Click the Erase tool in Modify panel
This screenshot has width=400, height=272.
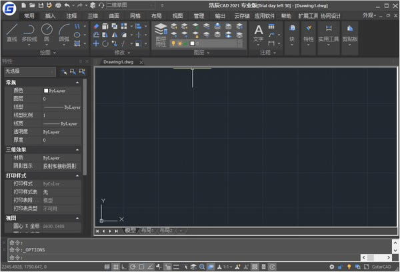pos(96,26)
